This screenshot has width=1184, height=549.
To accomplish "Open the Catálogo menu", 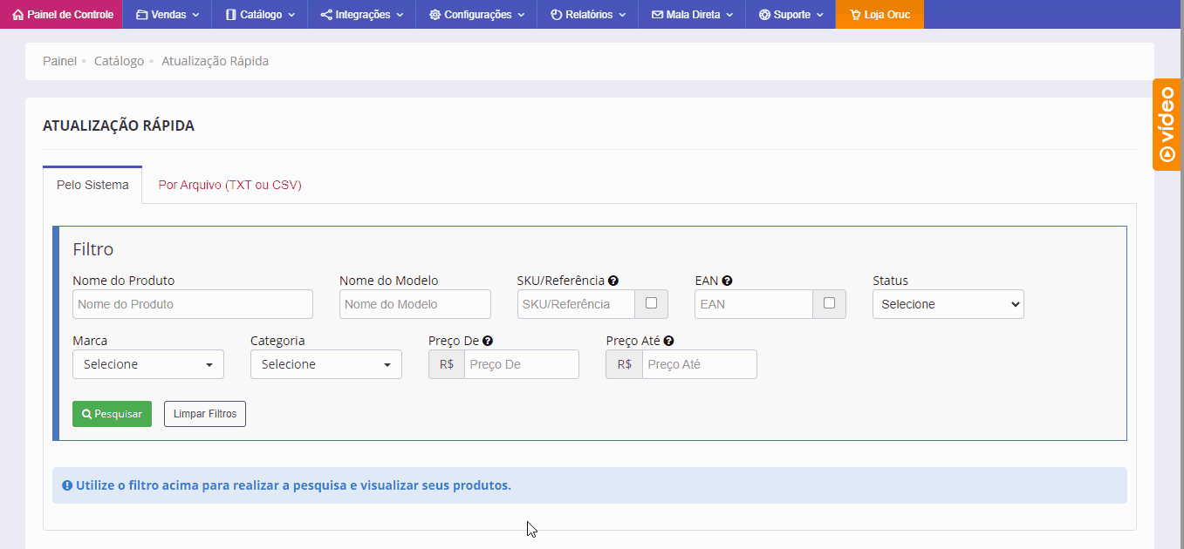I will pyautogui.click(x=259, y=15).
